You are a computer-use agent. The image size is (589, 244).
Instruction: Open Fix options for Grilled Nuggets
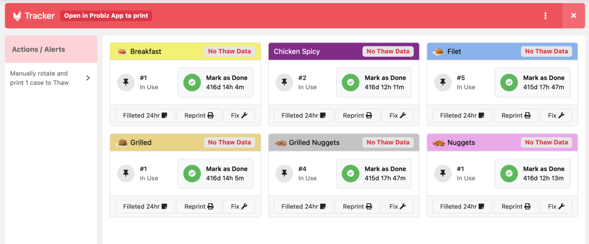[x=397, y=207]
